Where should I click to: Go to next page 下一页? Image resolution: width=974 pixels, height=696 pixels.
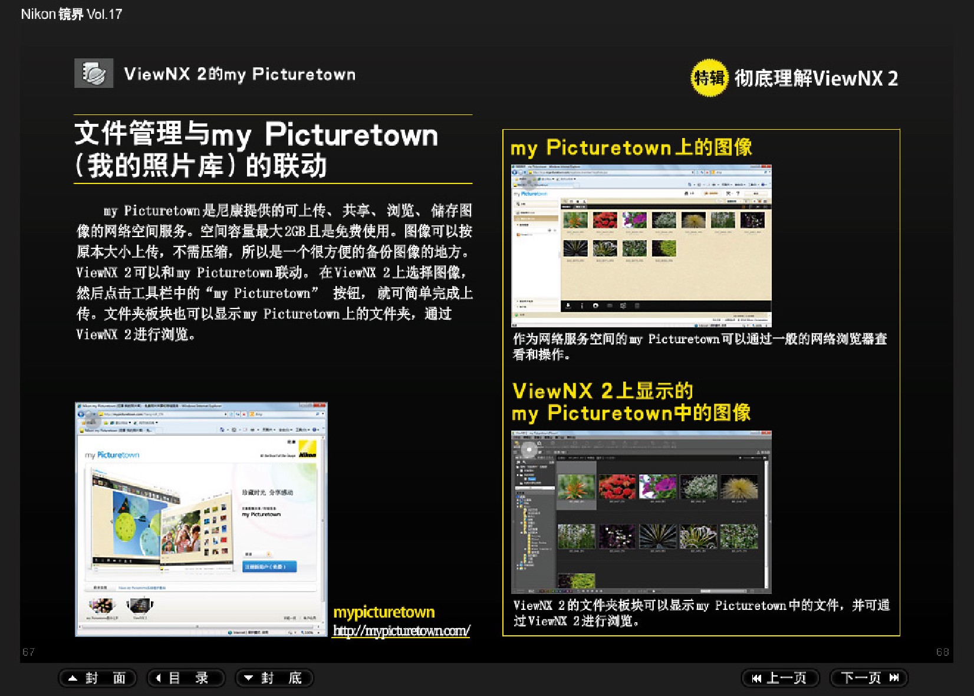pyautogui.click(x=868, y=678)
